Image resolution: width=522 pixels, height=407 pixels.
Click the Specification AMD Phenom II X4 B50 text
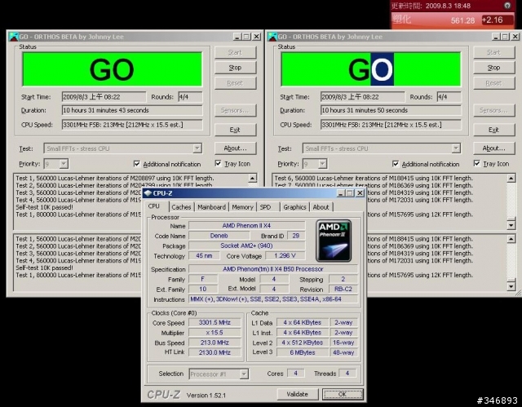(273, 269)
